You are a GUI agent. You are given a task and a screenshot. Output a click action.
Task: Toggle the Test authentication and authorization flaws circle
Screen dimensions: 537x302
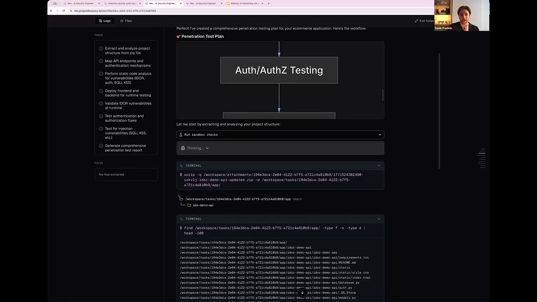(101, 116)
